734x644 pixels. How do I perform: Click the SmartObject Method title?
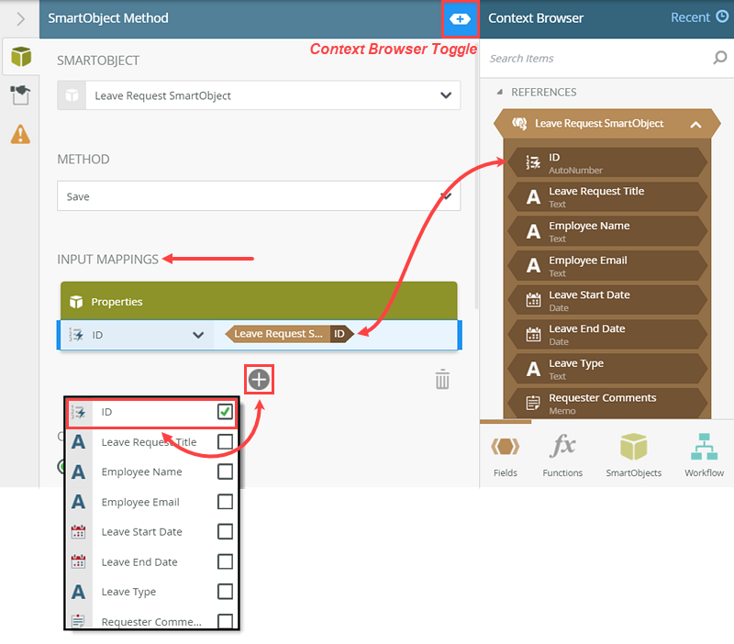click(x=108, y=18)
